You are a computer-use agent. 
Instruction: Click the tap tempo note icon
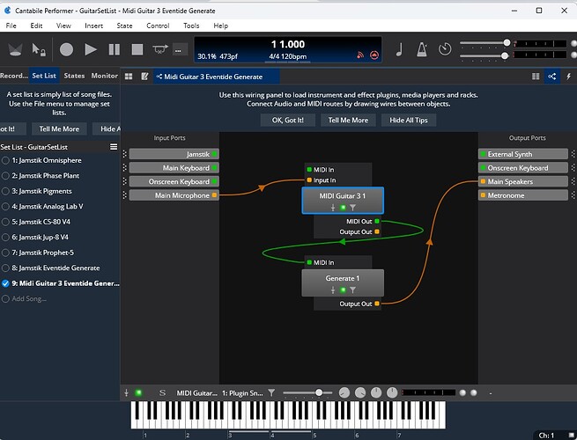coord(399,49)
